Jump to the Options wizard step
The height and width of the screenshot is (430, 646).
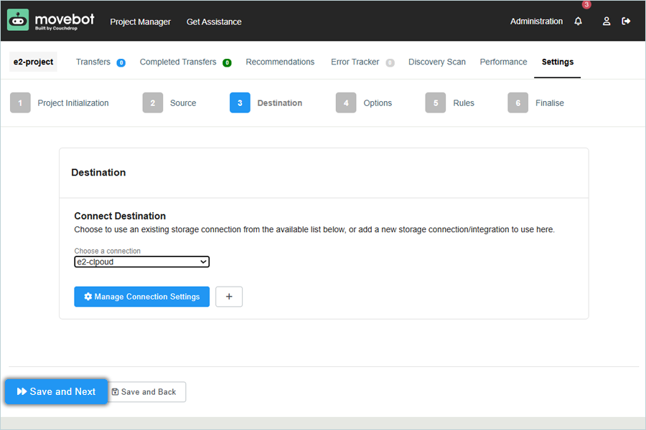(x=377, y=103)
